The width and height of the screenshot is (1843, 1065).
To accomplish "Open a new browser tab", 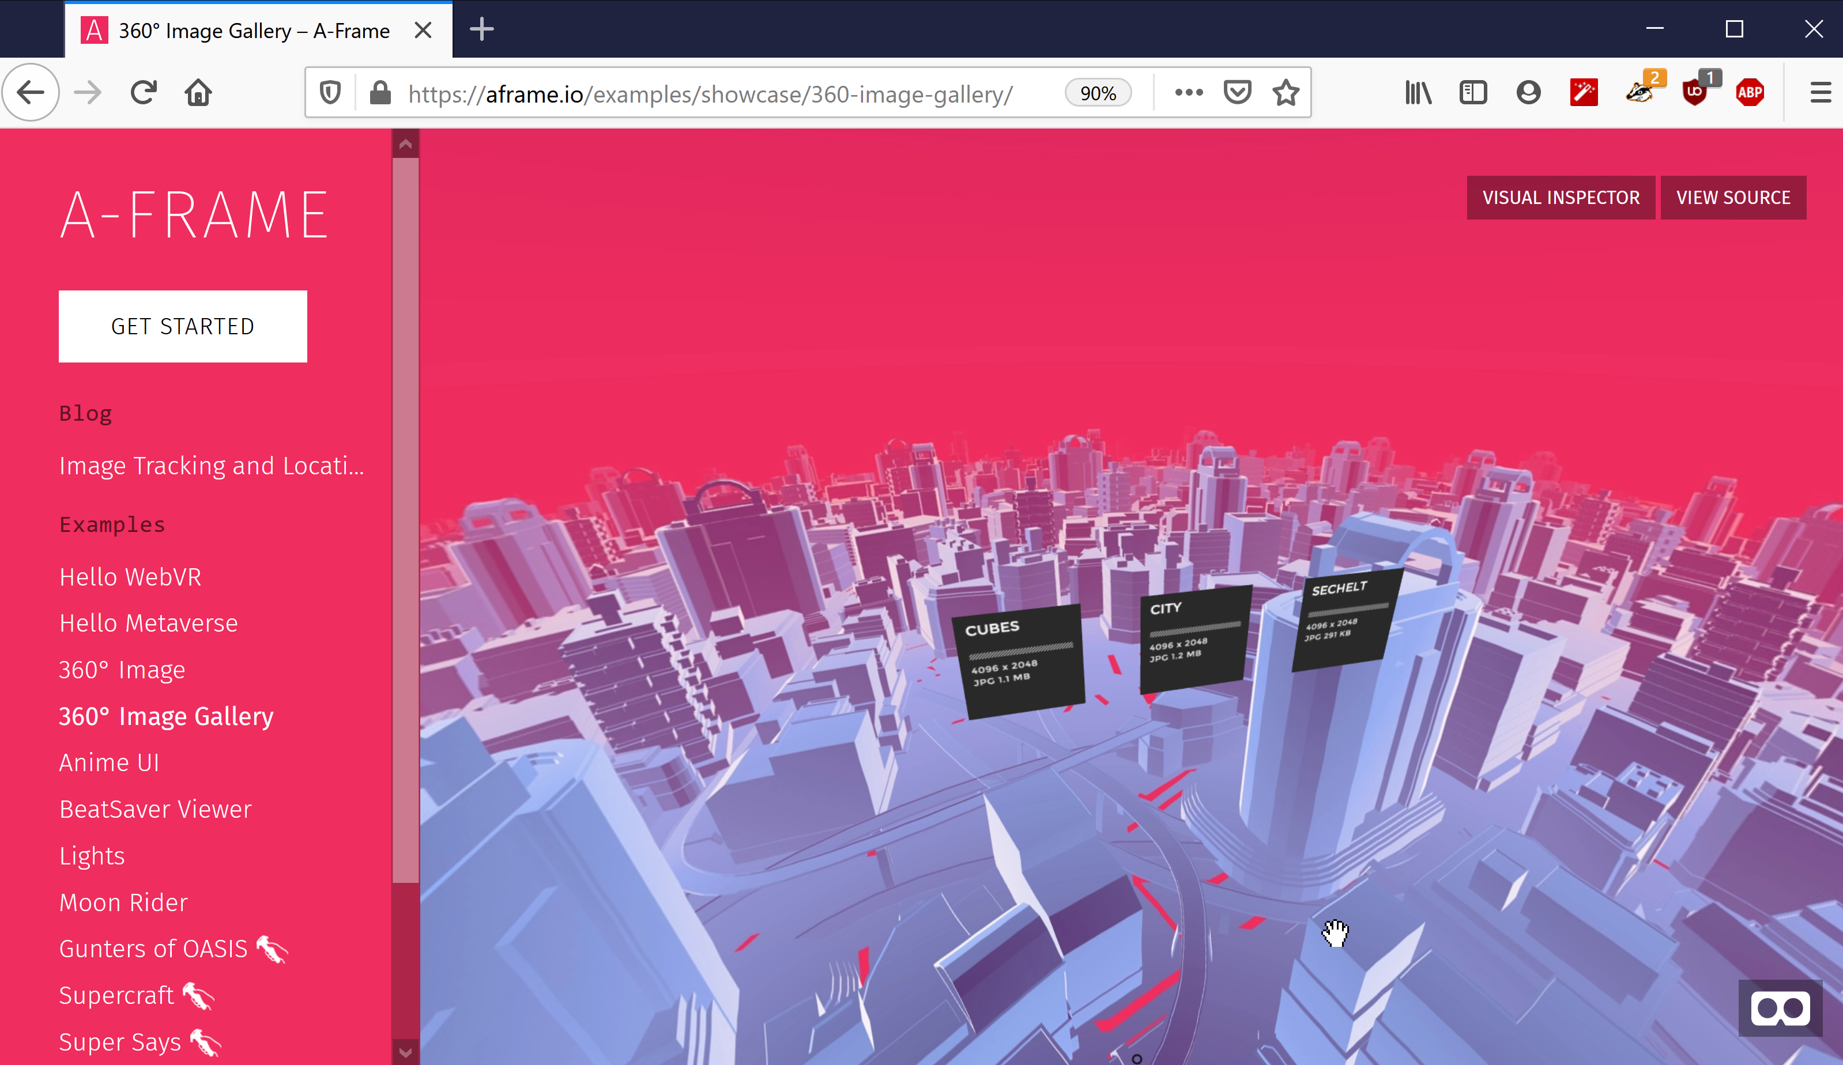I will [482, 29].
